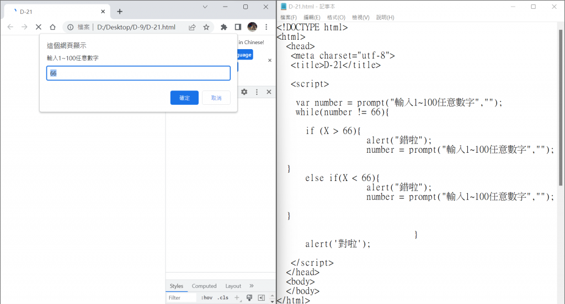Switch to the Styles tab in DevTools
The width and height of the screenshot is (565, 304).
point(177,286)
